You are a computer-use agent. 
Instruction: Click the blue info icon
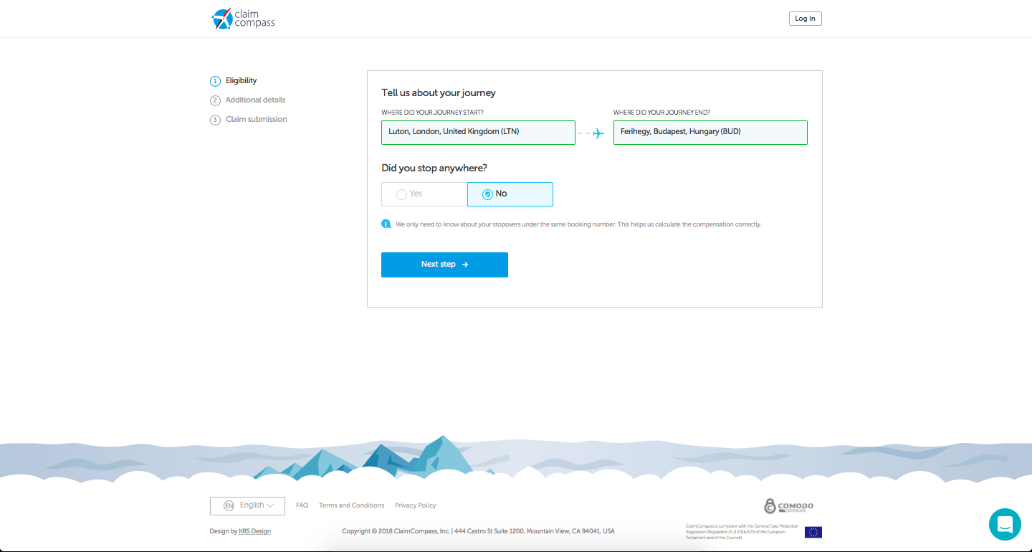(x=386, y=224)
